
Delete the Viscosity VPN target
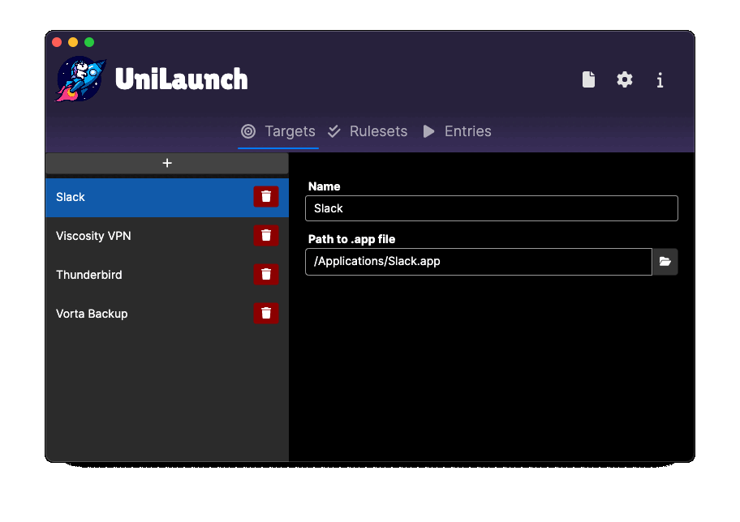(x=266, y=235)
